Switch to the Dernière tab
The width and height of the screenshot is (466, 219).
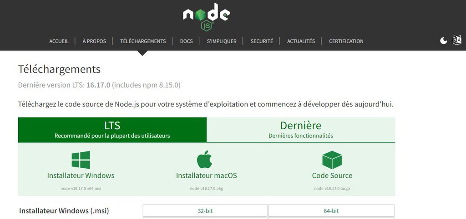[301, 130]
